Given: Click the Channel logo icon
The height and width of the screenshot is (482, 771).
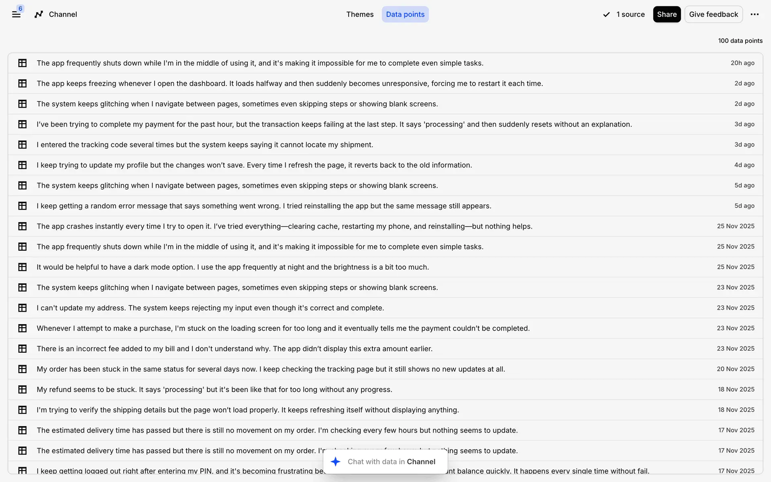Looking at the screenshot, I should (39, 14).
